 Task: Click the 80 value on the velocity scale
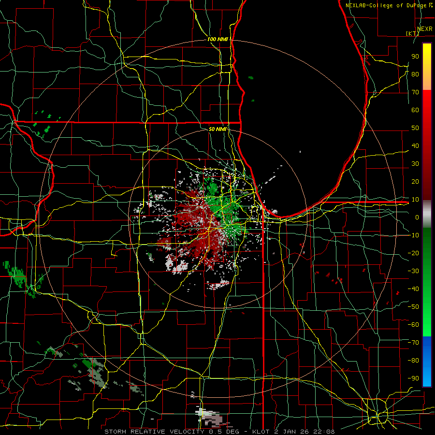point(415,74)
